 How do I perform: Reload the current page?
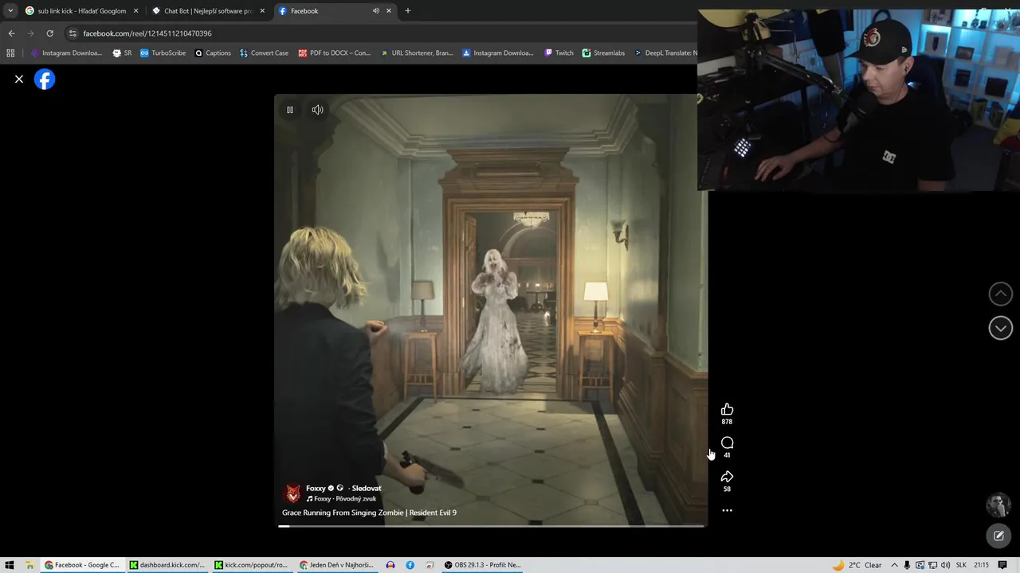(x=49, y=33)
